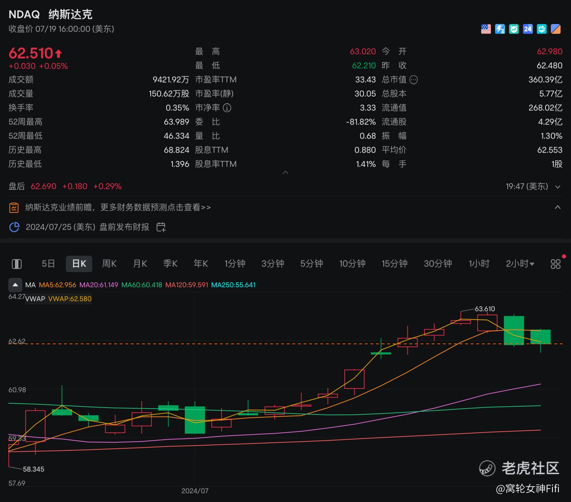This screenshot has width=571, height=502.
Task: Select the 5分钟 interval tab
Action: 312,264
